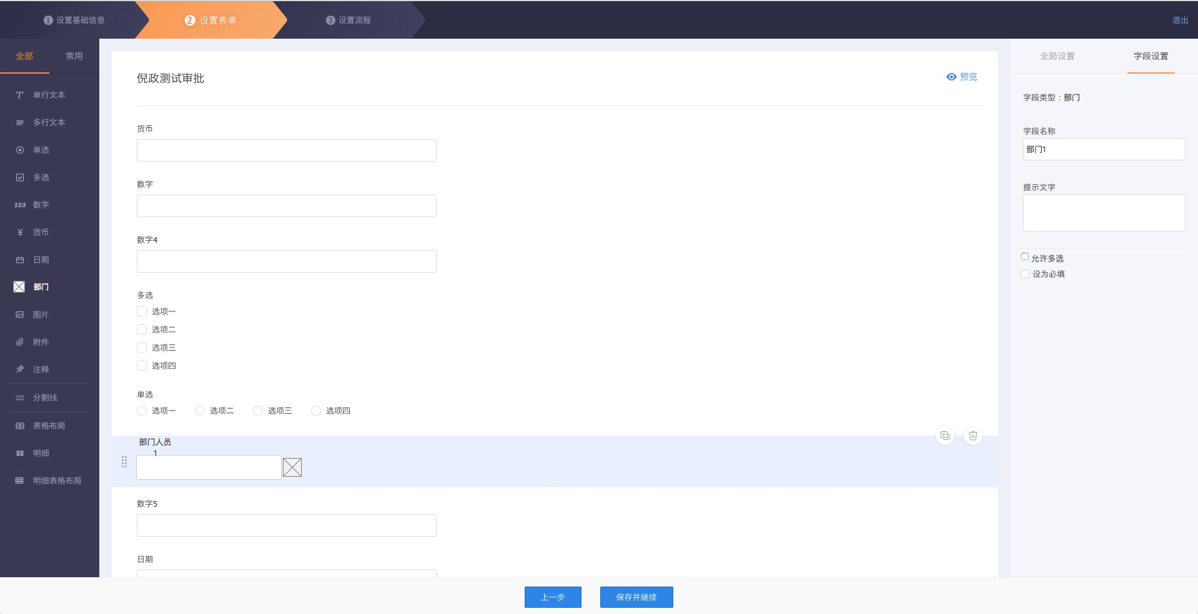Pick the 数字 (123) component icon
Viewport: 1198px width, 614px height.
click(20, 205)
